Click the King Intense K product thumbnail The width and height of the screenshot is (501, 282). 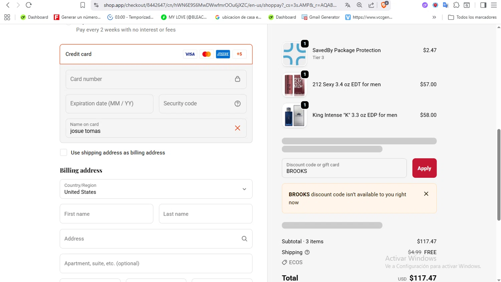pos(294,115)
